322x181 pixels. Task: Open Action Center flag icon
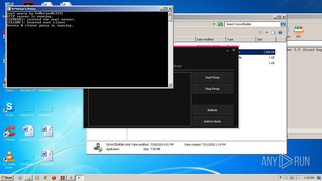tap(298, 178)
